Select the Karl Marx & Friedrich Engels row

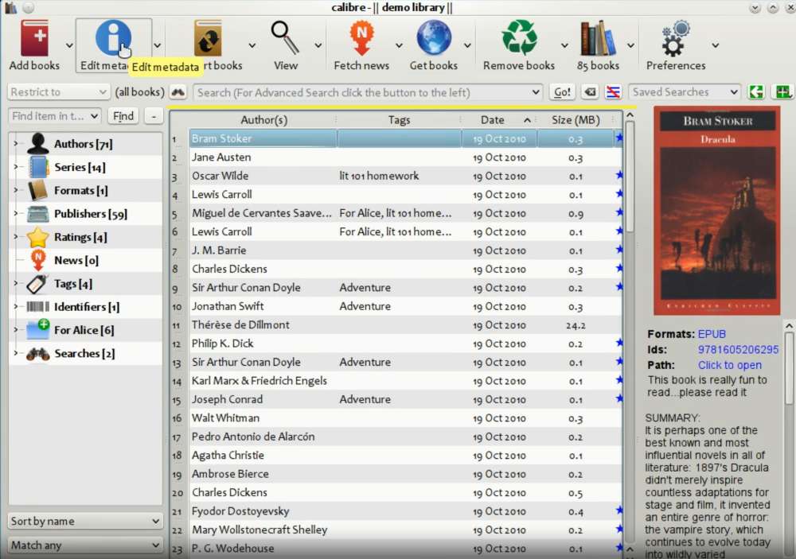pyautogui.click(x=406, y=381)
